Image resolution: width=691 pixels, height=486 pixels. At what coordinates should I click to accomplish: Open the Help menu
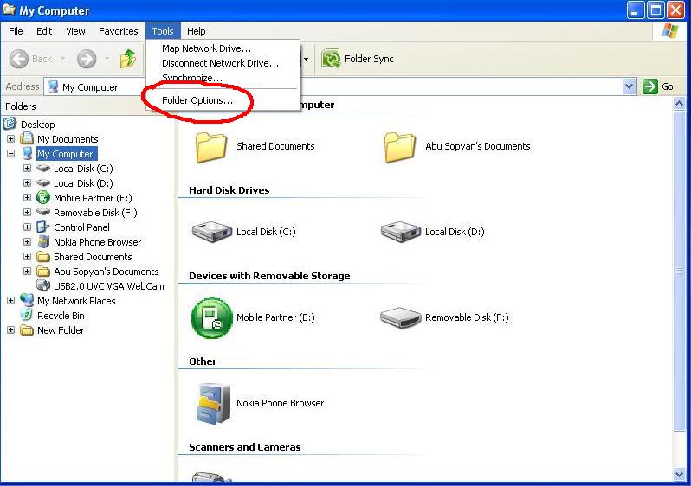pyautogui.click(x=196, y=31)
